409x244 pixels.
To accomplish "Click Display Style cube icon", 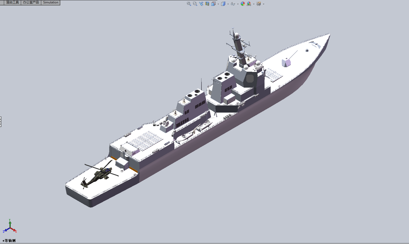I will (223, 4).
